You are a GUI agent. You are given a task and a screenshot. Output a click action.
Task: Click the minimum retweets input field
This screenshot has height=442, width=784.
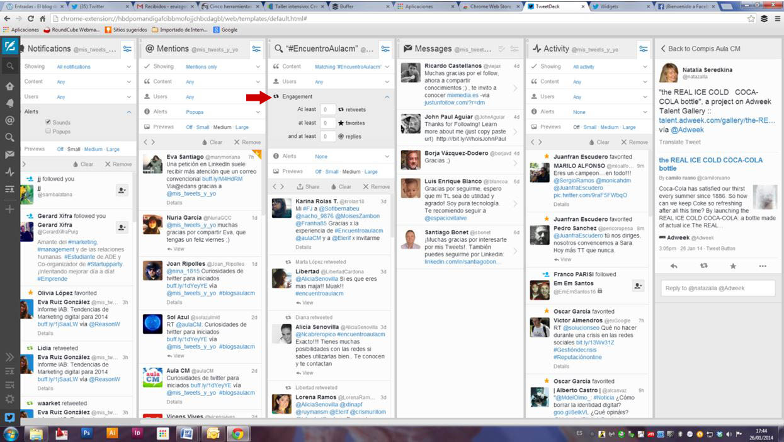[327, 110]
